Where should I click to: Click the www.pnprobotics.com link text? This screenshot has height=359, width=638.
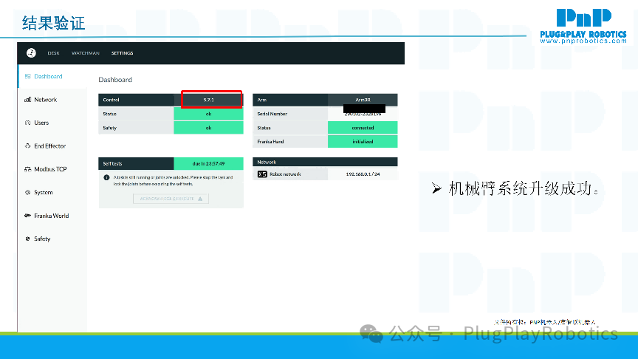click(583, 41)
